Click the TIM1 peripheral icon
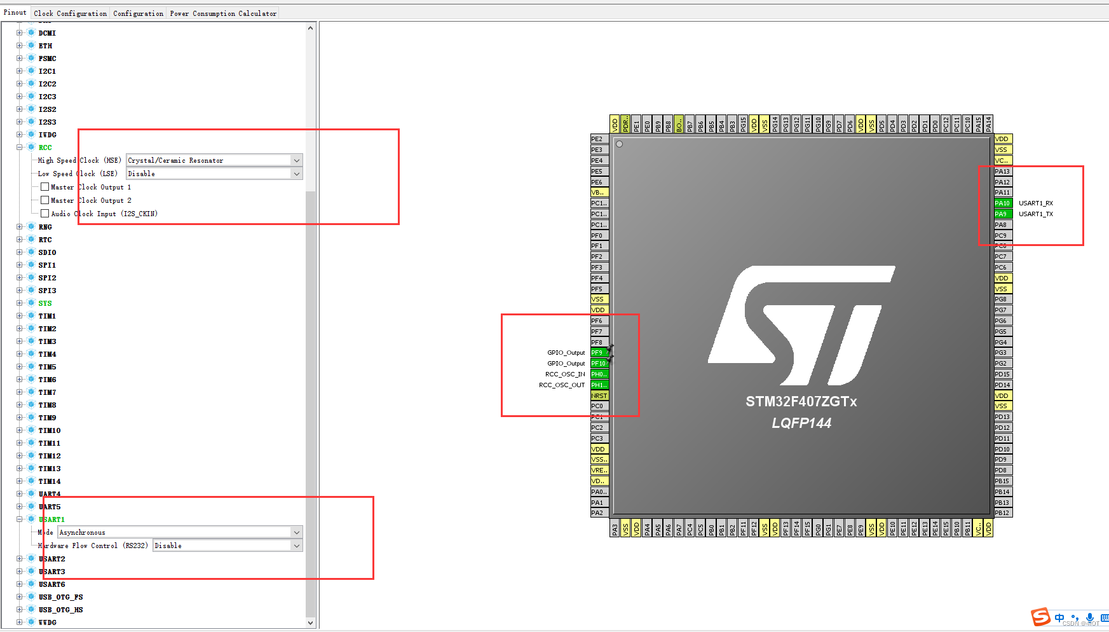 click(32, 315)
